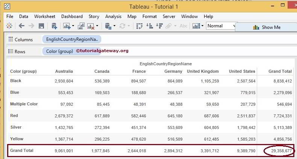Select the Grand Total row header
Screen dimensions: 297x159
point(22,150)
